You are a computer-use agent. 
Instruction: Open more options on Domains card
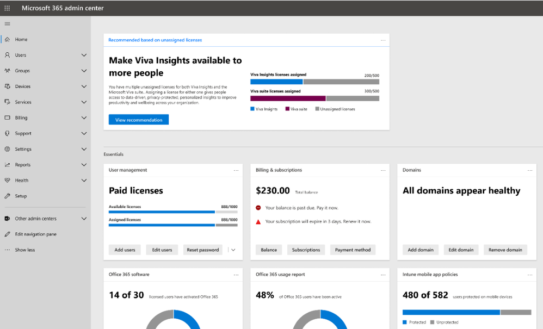pos(530,170)
